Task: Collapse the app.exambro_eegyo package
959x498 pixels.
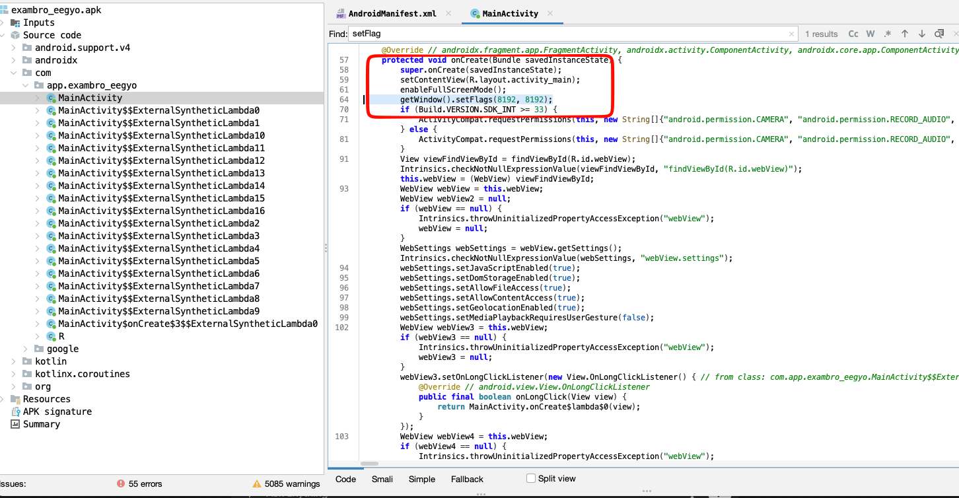Action: [x=26, y=85]
